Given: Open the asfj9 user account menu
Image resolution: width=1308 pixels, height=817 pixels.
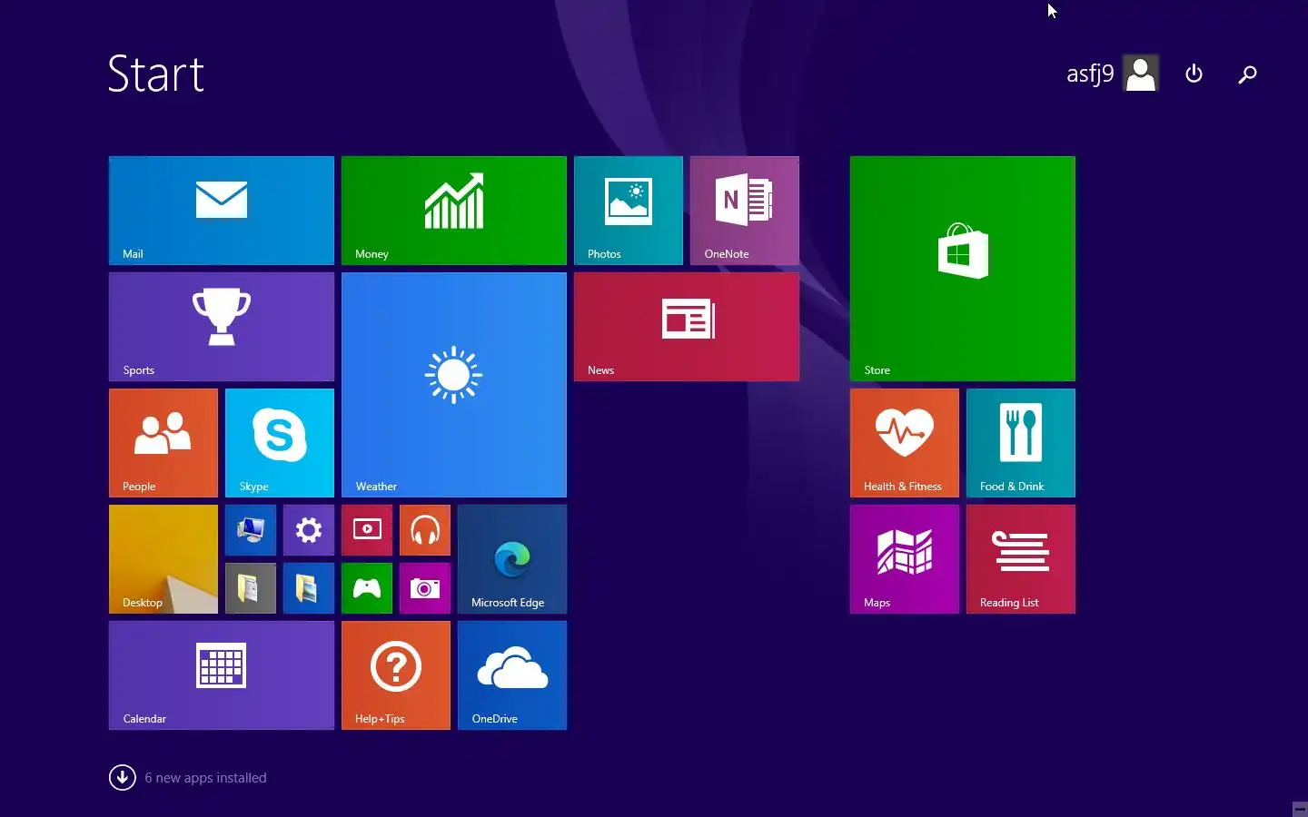Looking at the screenshot, I should (1112, 74).
